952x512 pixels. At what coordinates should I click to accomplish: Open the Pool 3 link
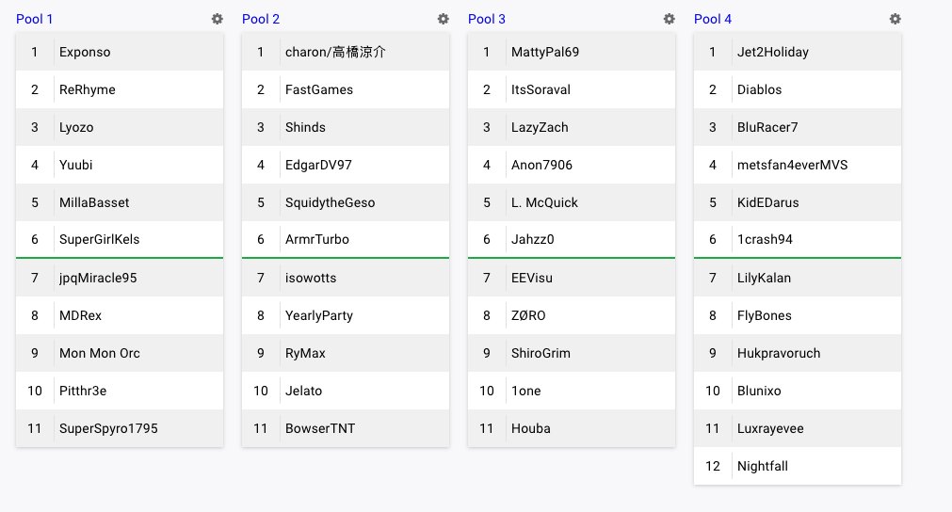point(486,19)
